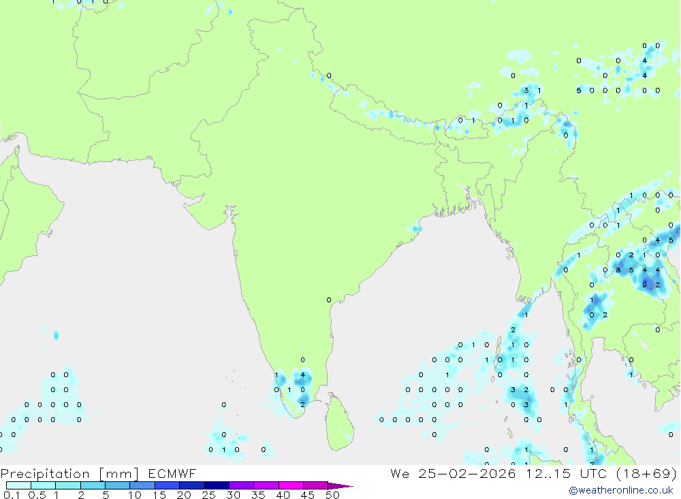
Task: Click the '45' legend scale label
Action: [x=308, y=495]
